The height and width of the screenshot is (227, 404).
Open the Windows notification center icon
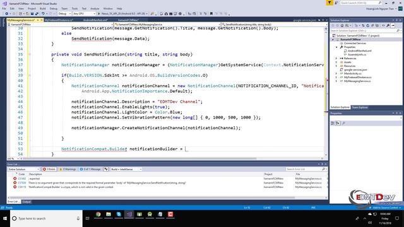coord(397,219)
